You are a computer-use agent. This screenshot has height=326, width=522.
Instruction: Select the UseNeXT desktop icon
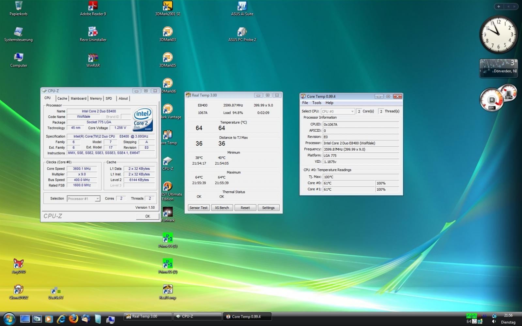click(x=55, y=292)
